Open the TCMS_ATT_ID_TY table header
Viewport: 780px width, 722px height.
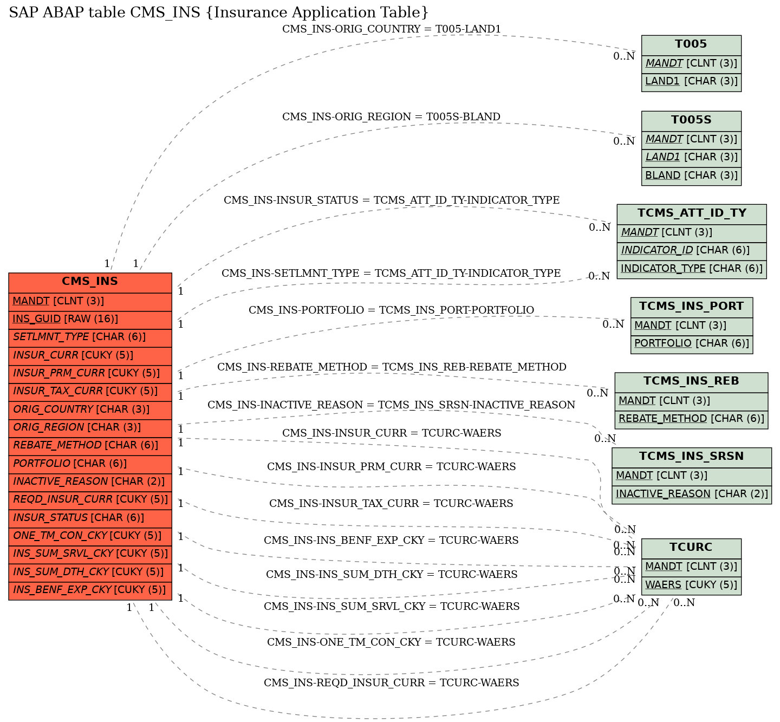pos(692,214)
